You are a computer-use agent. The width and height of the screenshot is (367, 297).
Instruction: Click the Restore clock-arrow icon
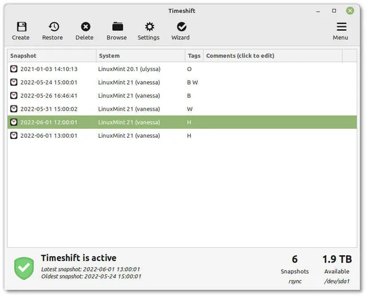(x=54, y=27)
